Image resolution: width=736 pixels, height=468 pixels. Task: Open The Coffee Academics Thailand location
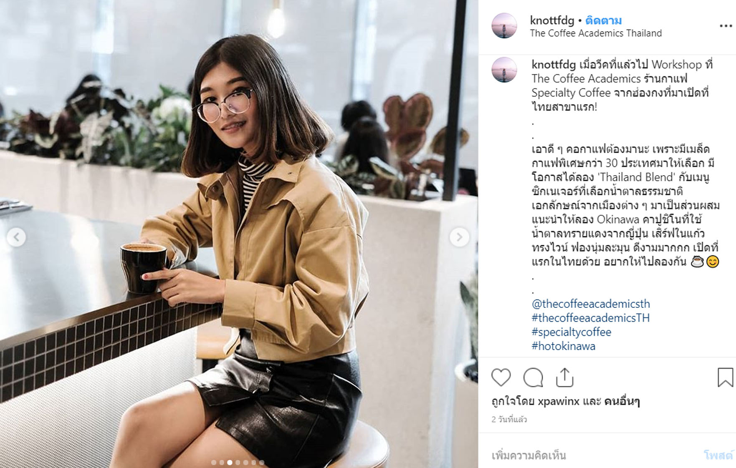click(x=596, y=33)
